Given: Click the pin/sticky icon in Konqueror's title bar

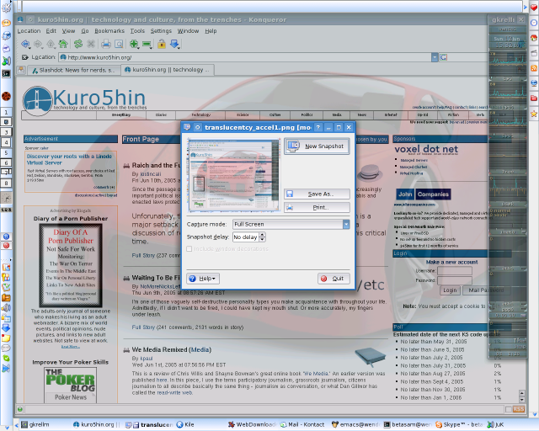Looking at the screenshot, I should [30, 19].
